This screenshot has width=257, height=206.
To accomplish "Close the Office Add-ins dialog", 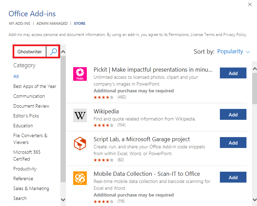I will point(250,4).
